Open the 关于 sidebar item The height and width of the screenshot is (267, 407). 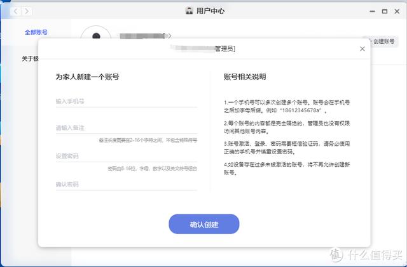coord(30,59)
